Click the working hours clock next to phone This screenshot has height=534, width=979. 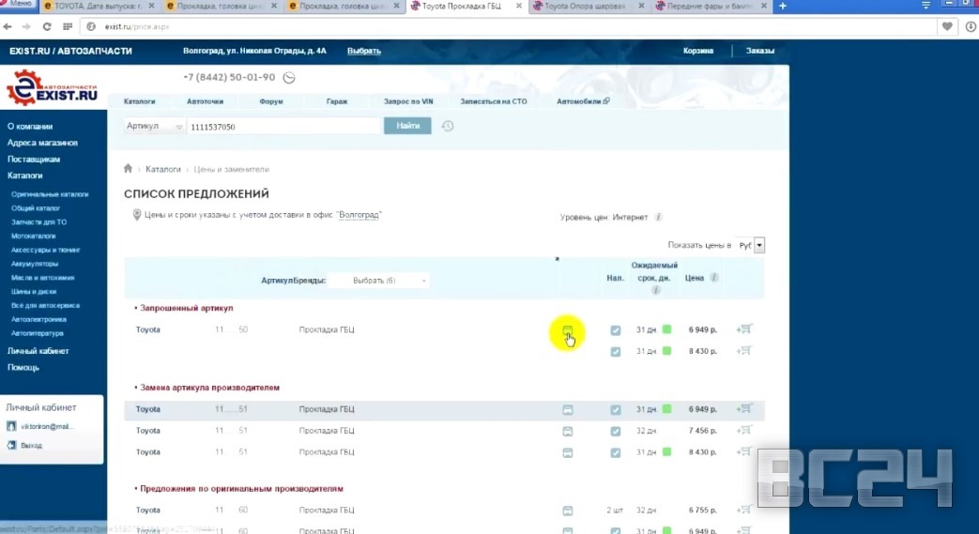(289, 78)
